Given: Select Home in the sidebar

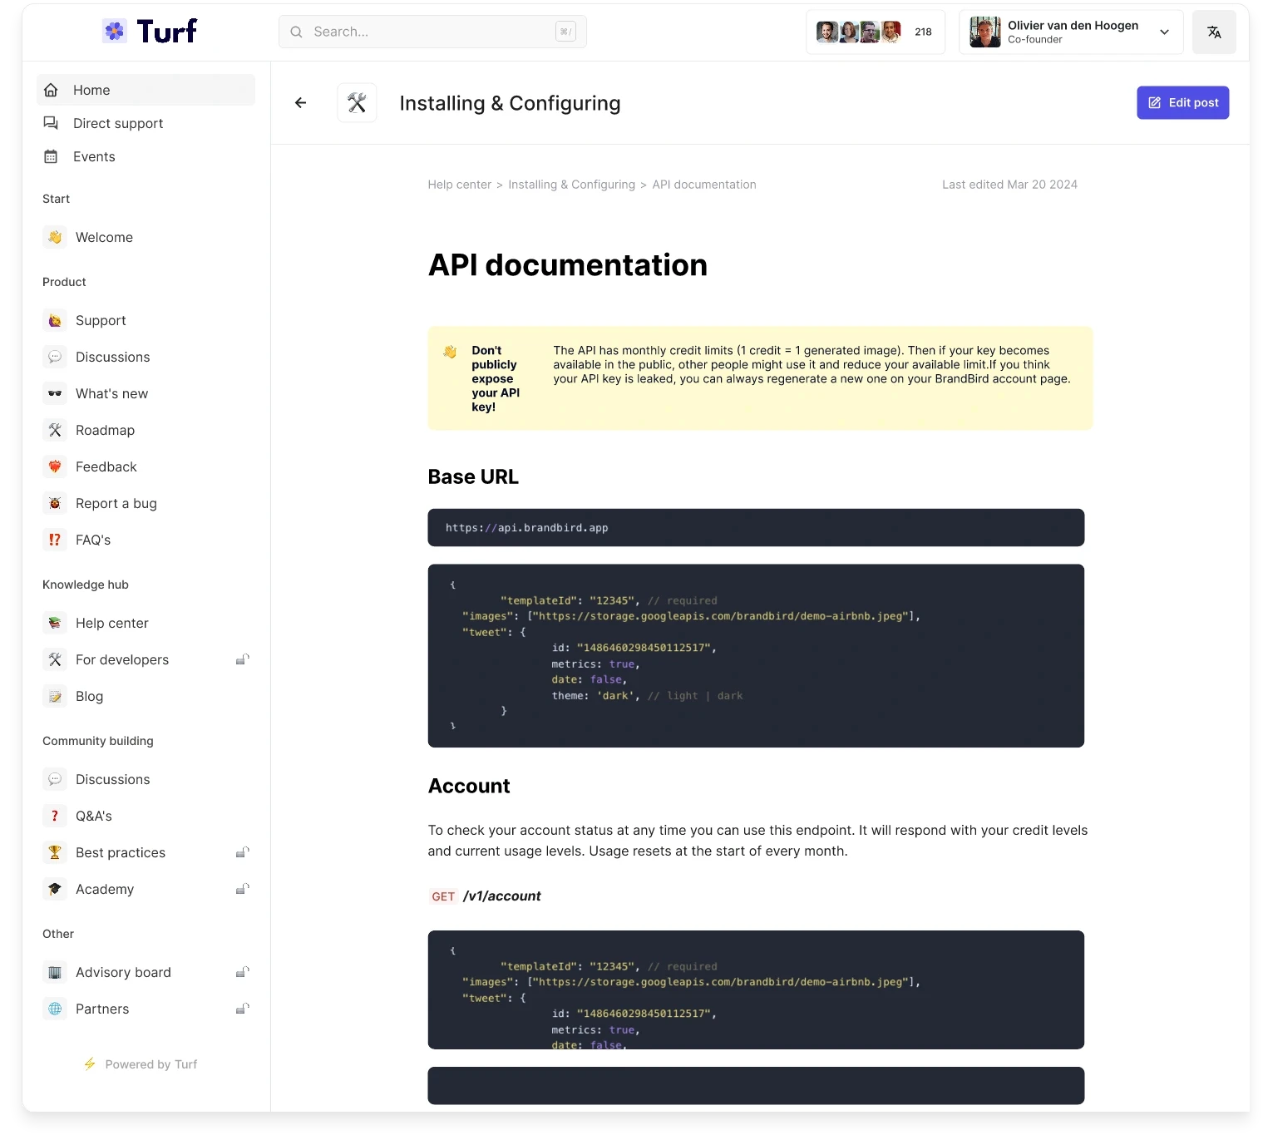Looking at the screenshot, I should click(91, 90).
